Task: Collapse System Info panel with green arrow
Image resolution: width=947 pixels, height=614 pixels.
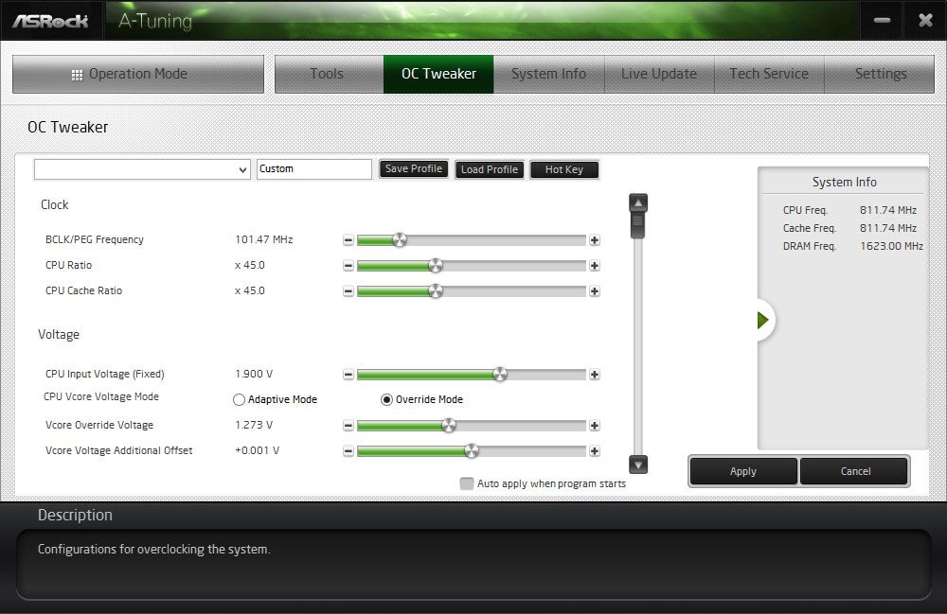Action: [762, 320]
